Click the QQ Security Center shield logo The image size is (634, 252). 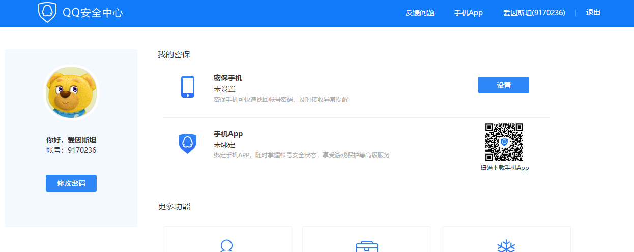click(x=47, y=13)
